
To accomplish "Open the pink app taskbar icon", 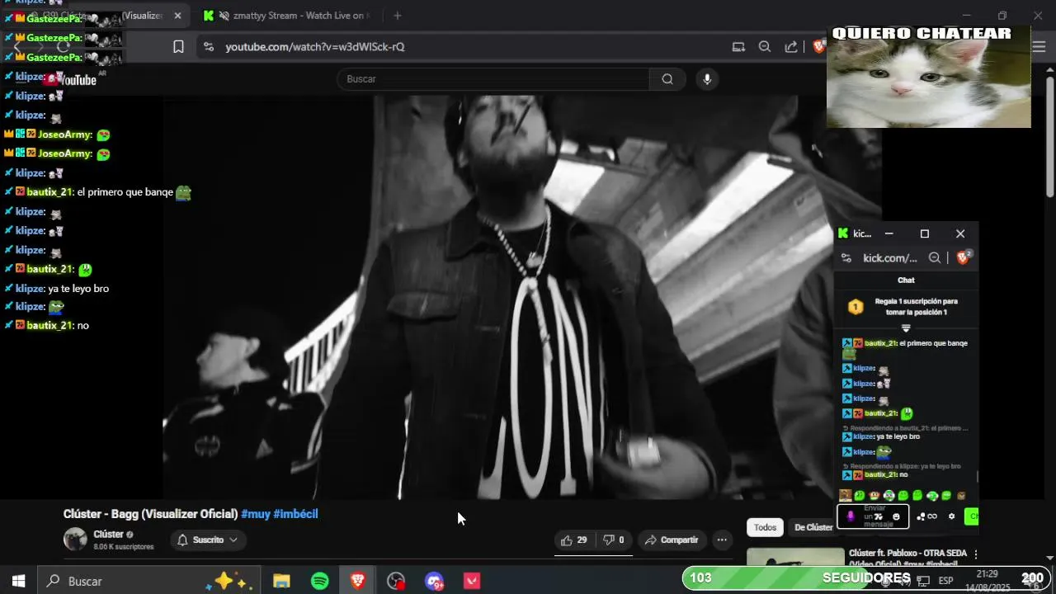I will pos(472,581).
